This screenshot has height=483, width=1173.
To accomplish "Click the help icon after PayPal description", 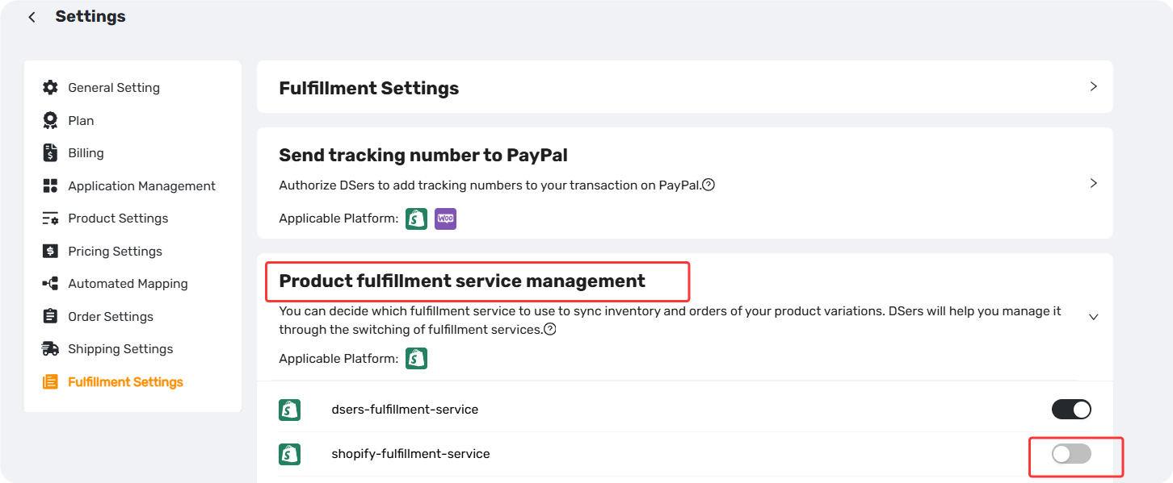I will tap(708, 185).
